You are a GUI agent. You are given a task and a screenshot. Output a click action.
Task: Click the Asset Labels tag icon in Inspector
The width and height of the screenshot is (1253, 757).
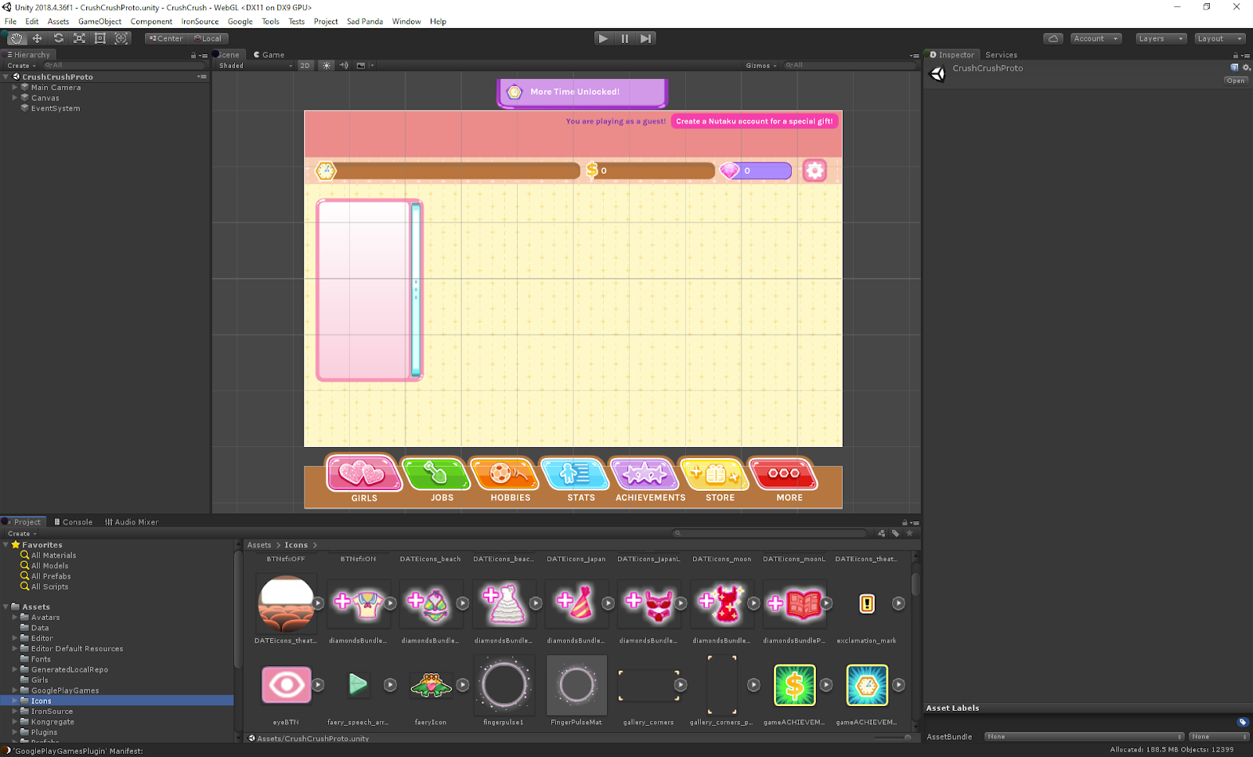(x=1242, y=722)
